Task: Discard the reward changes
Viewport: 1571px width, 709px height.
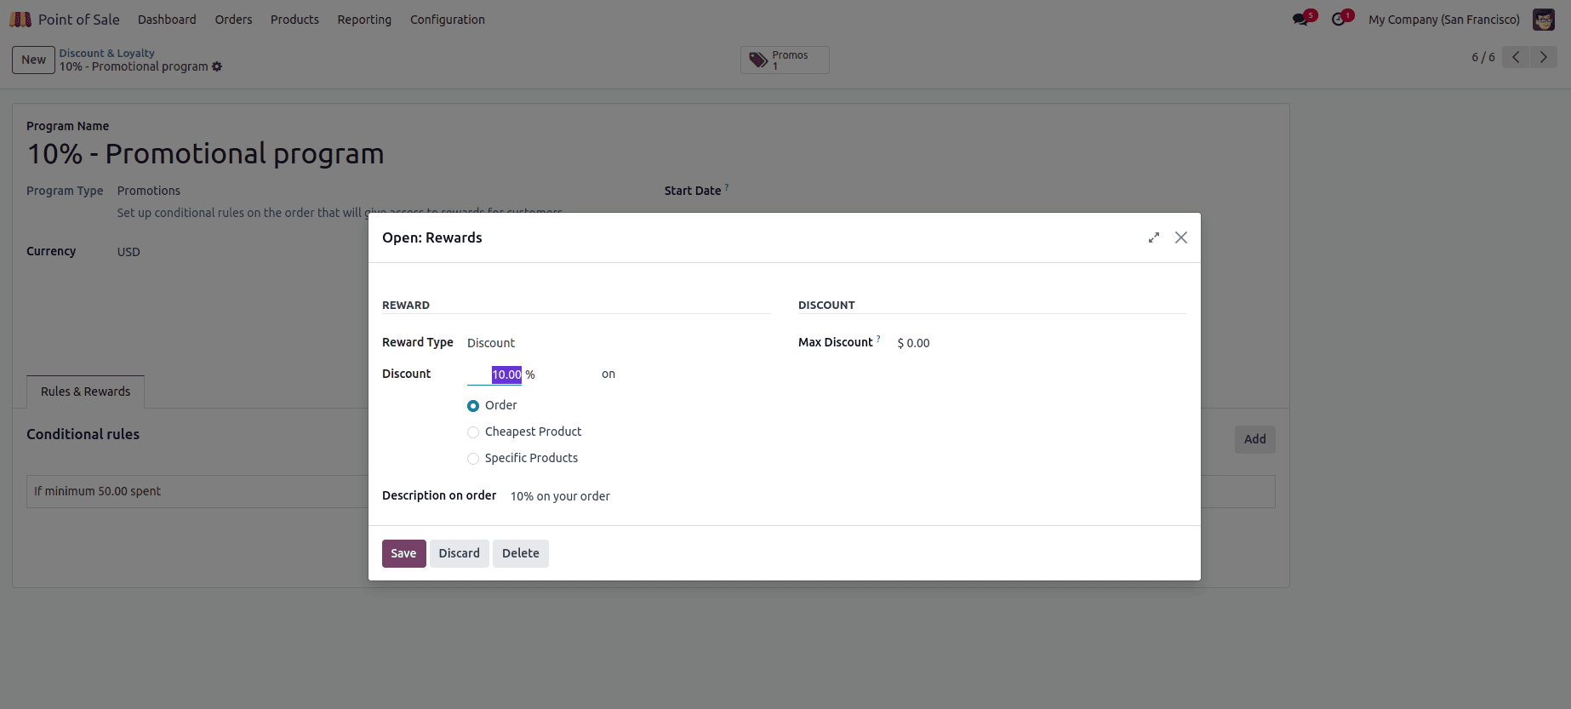Action: tap(460, 553)
